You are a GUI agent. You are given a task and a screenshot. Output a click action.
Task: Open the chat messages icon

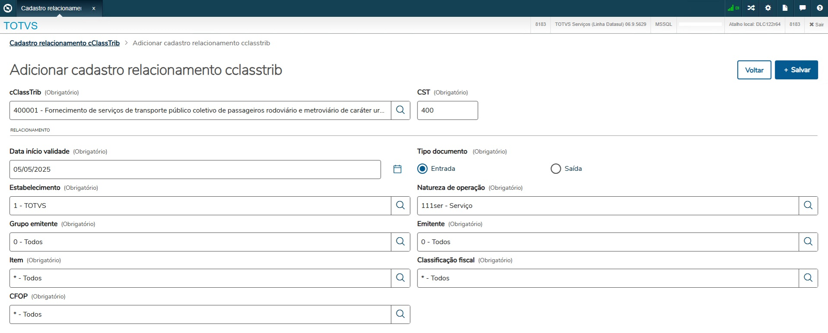click(x=803, y=8)
